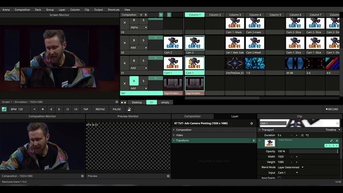Trigger Column 3
The width and height of the screenshot is (343, 193).
pyautogui.click(x=235, y=15)
